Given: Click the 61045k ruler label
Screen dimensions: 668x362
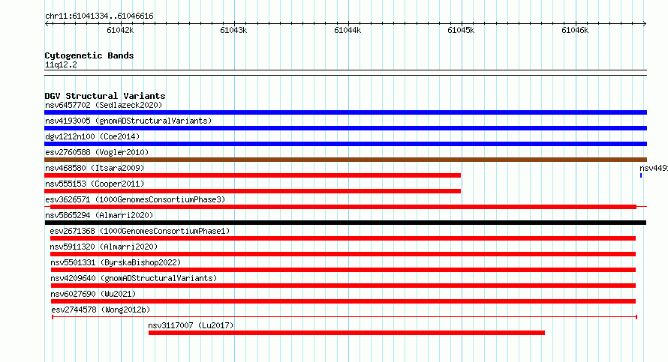Looking at the screenshot, I should pos(461,30).
